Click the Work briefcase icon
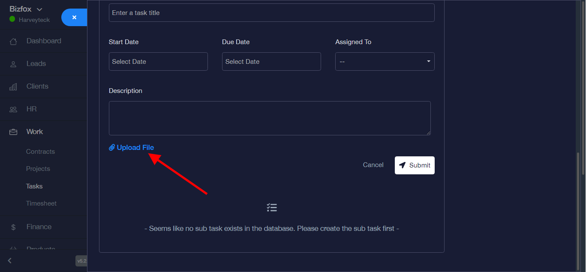The image size is (586, 272). [13, 132]
